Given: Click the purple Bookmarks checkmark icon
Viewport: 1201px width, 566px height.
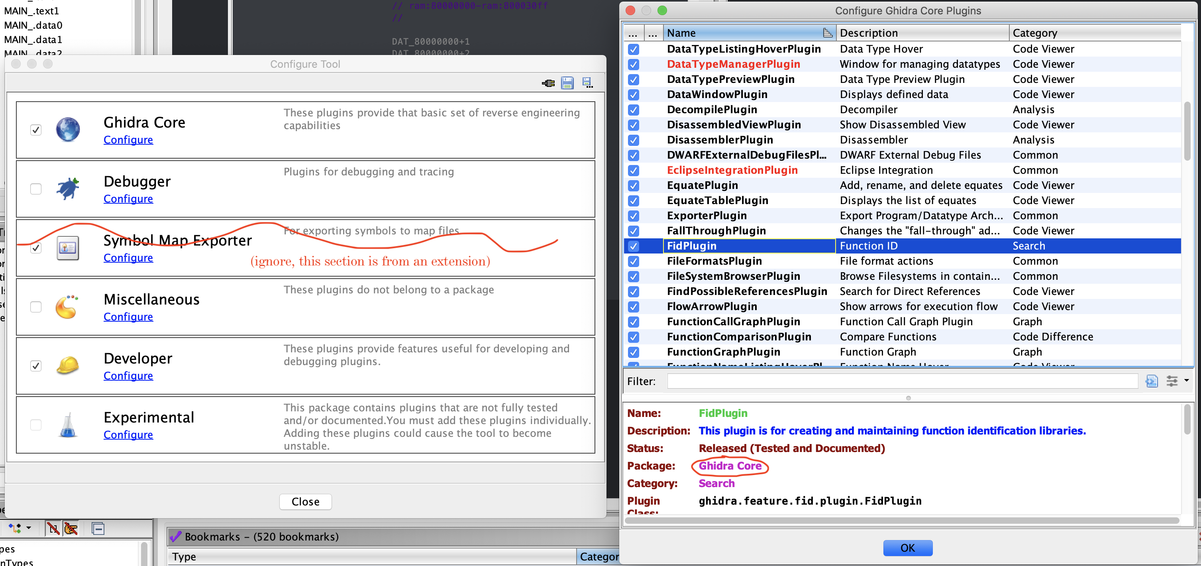Looking at the screenshot, I should tap(175, 537).
